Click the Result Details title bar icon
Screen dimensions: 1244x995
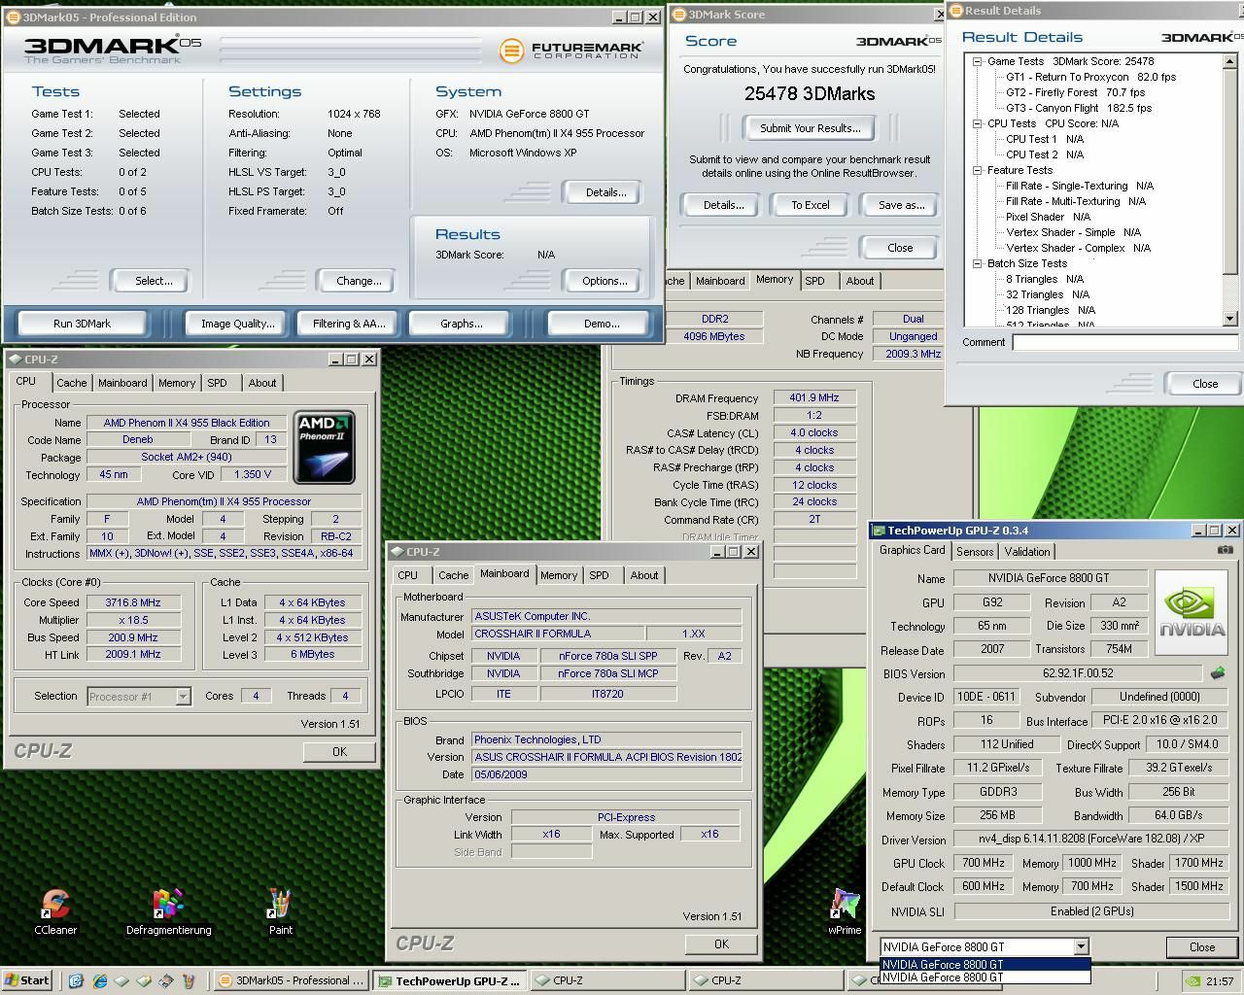pyautogui.click(x=955, y=11)
